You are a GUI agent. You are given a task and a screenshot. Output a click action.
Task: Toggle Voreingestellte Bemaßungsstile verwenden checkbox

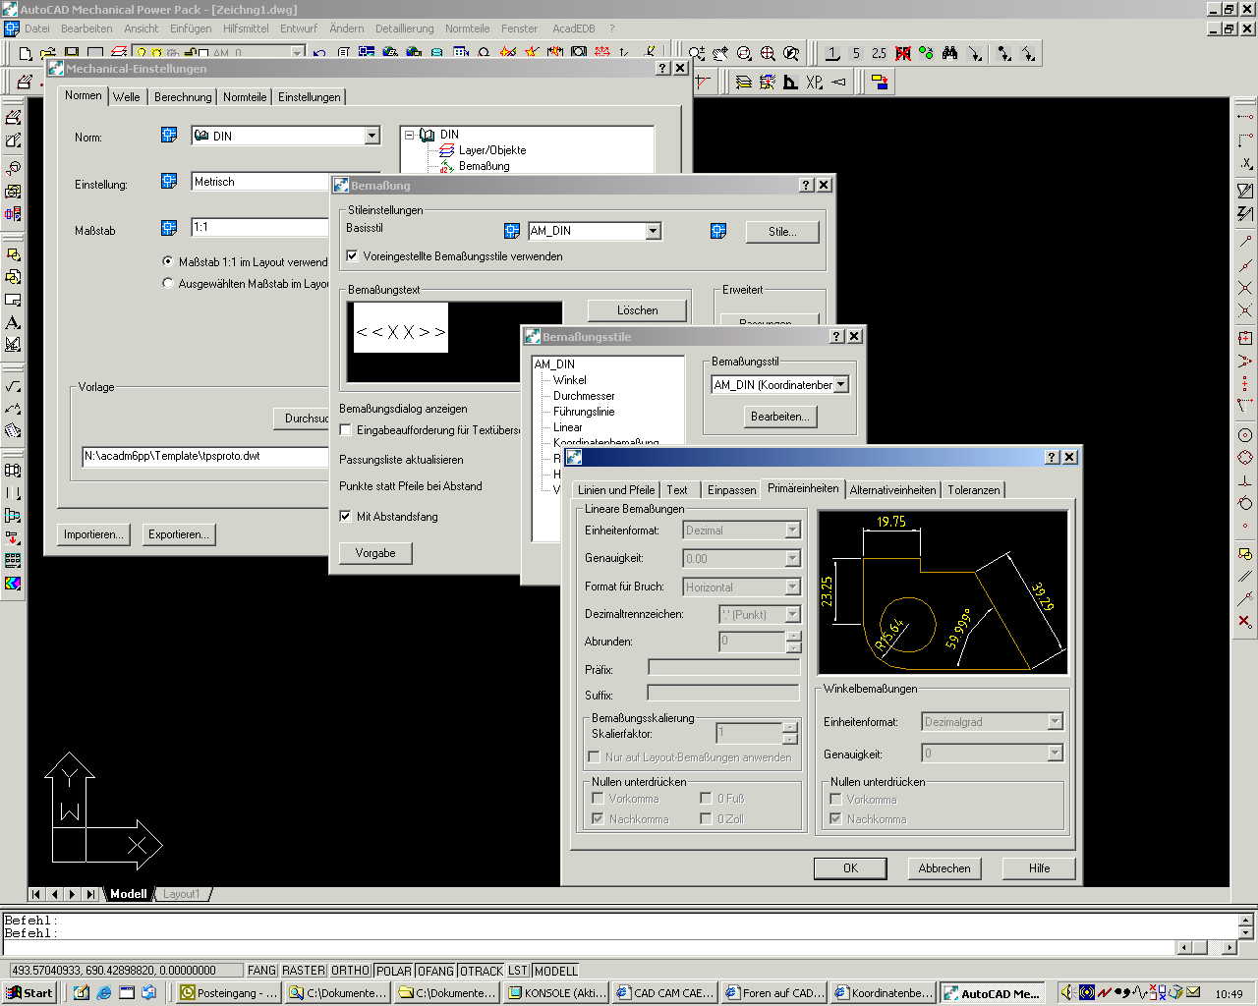352,256
